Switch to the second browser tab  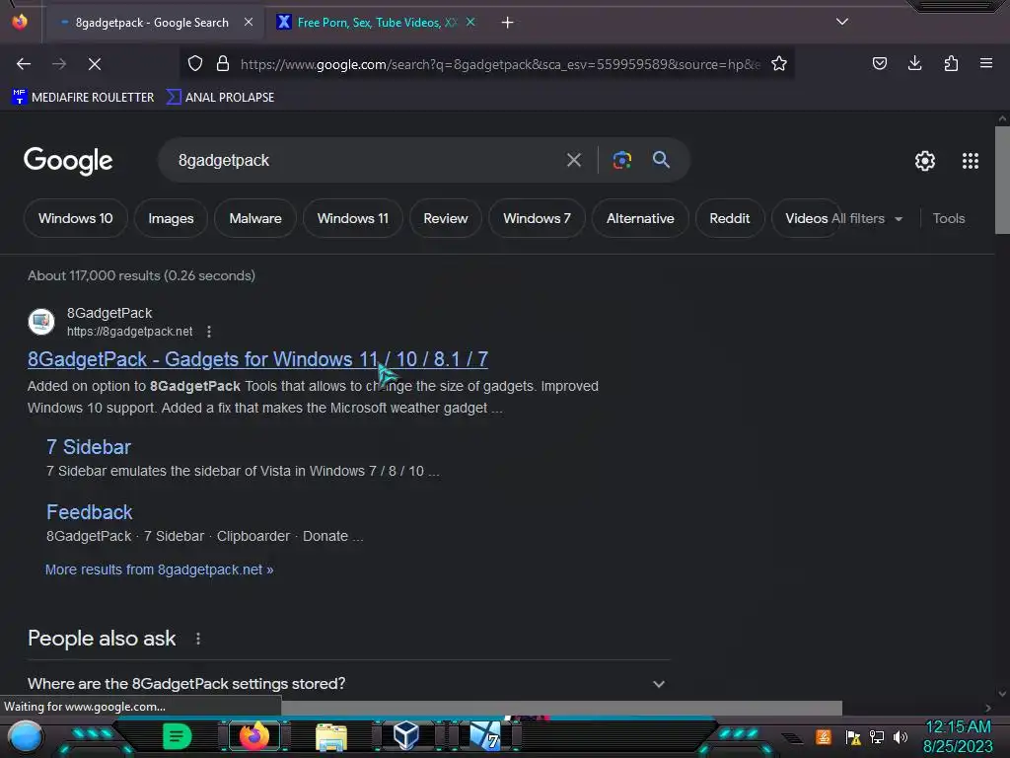tap(377, 23)
